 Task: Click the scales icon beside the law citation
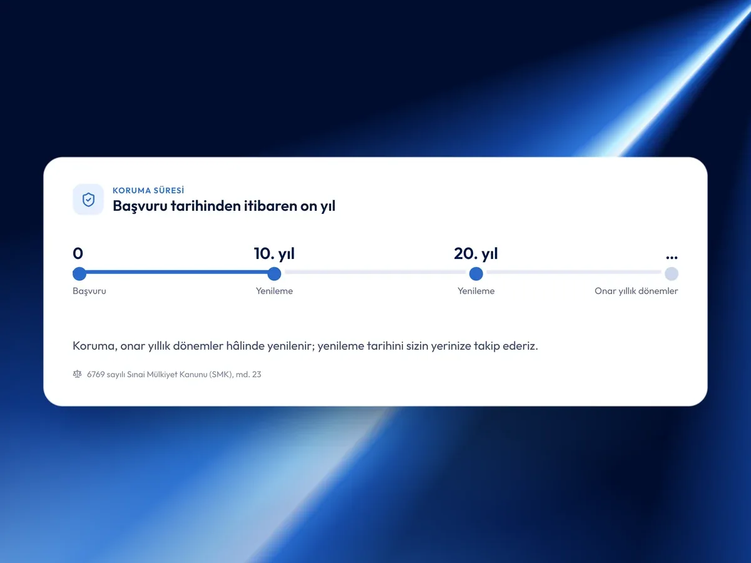pos(77,374)
